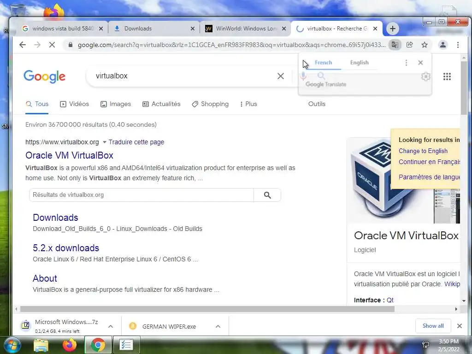This screenshot has height=354, width=472.
Task: Click Traduire cette page link
Action: [136, 142]
